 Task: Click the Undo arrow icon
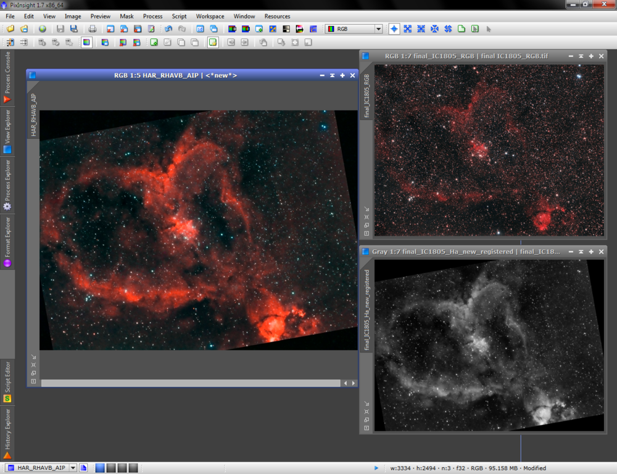coord(168,29)
